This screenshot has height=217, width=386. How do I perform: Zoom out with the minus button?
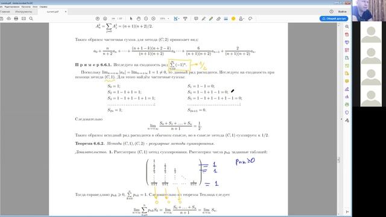(146, 19)
